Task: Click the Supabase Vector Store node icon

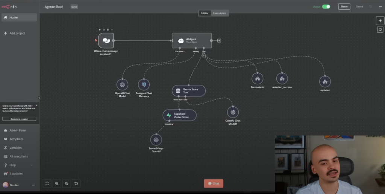Action: (169, 115)
